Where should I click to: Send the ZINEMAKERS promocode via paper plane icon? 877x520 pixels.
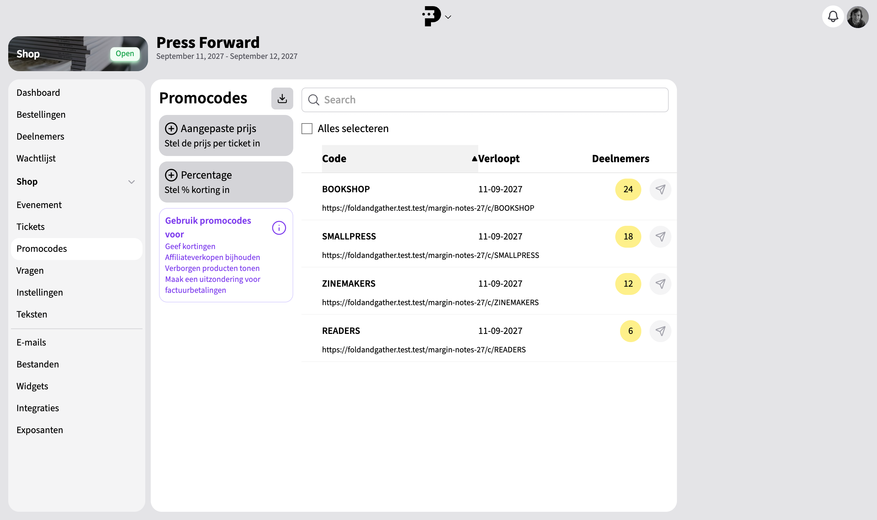(x=660, y=284)
